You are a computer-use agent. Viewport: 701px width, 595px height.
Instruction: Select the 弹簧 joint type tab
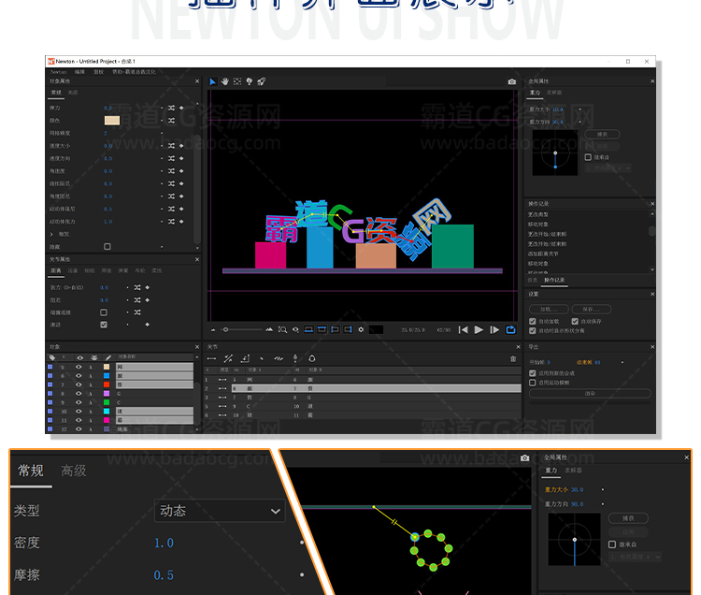(123, 270)
